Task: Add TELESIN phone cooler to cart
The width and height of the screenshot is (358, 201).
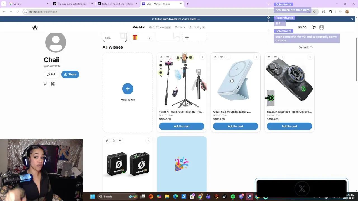Action: point(289,126)
